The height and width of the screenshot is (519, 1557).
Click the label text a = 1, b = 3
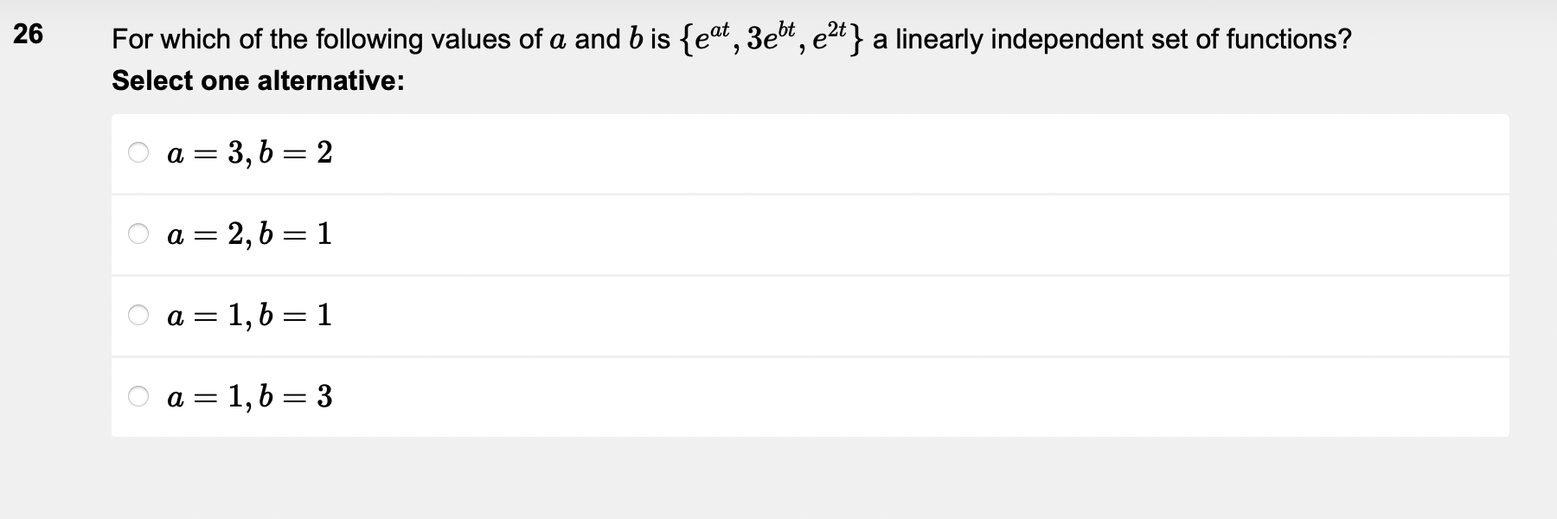pyautogui.click(x=248, y=396)
